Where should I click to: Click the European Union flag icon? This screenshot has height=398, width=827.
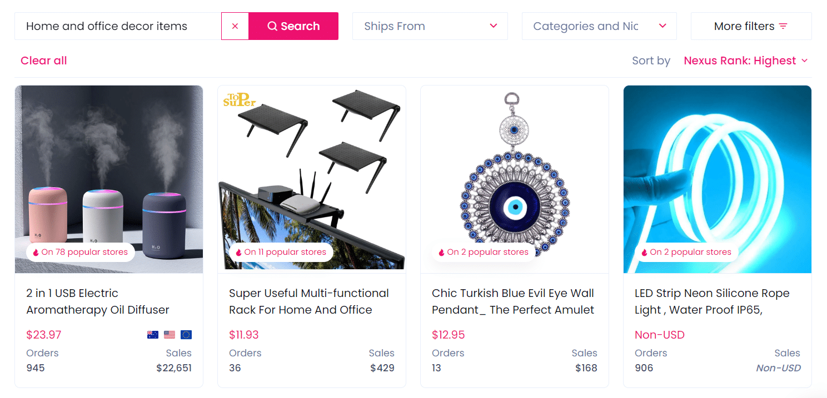tap(186, 335)
